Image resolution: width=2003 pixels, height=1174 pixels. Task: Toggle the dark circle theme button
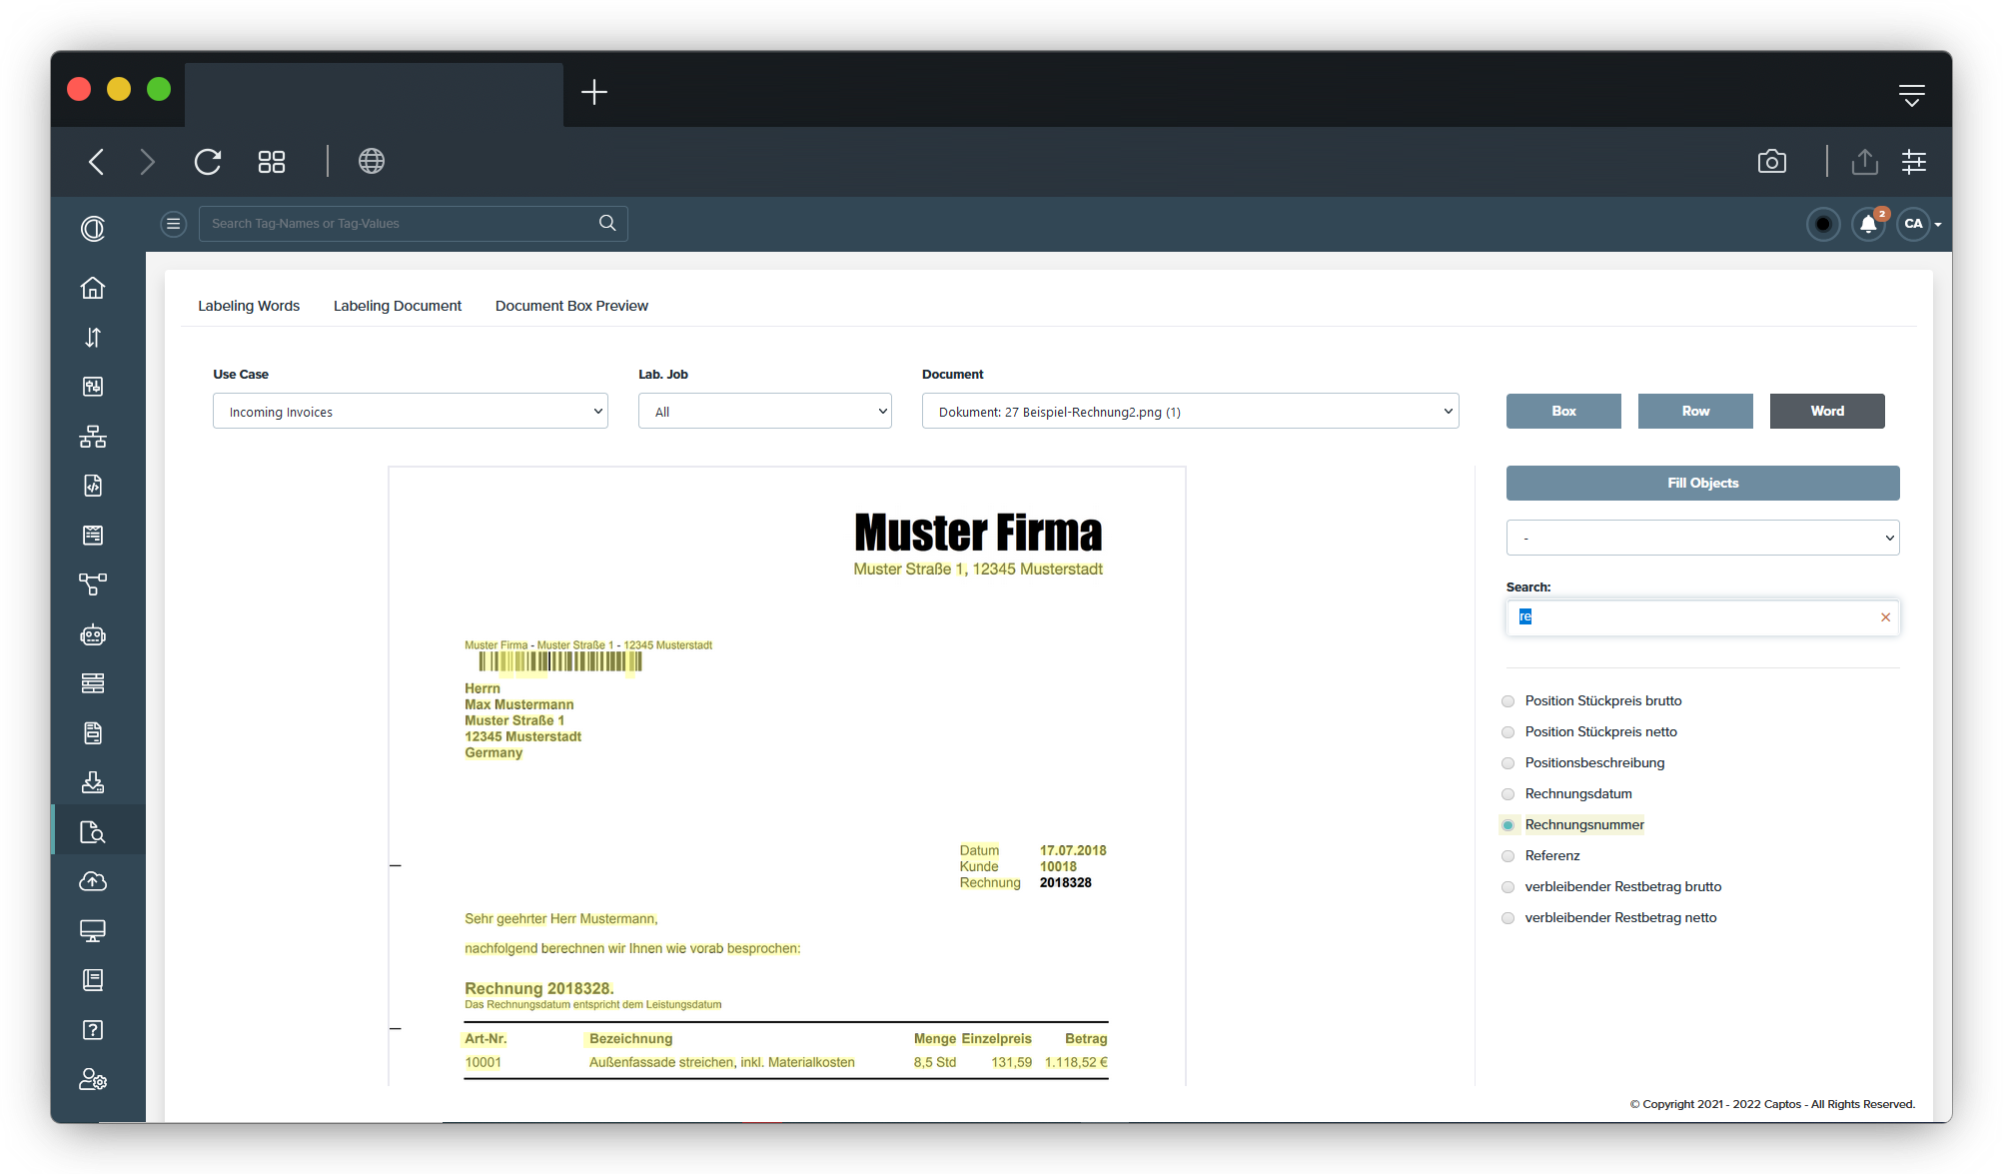tap(1823, 224)
